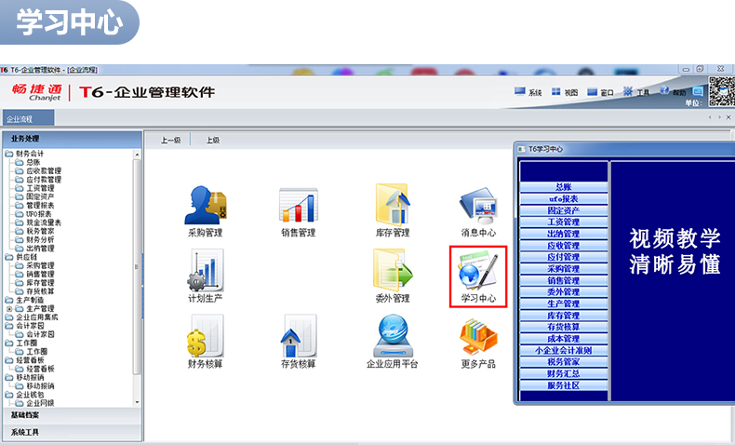The height and width of the screenshot is (445, 735).
Task: Open the 库存管理 inventory icon
Action: 393,206
